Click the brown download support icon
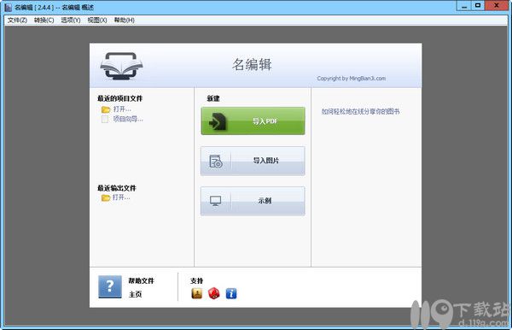This screenshot has width=512, height=330. [x=197, y=293]
